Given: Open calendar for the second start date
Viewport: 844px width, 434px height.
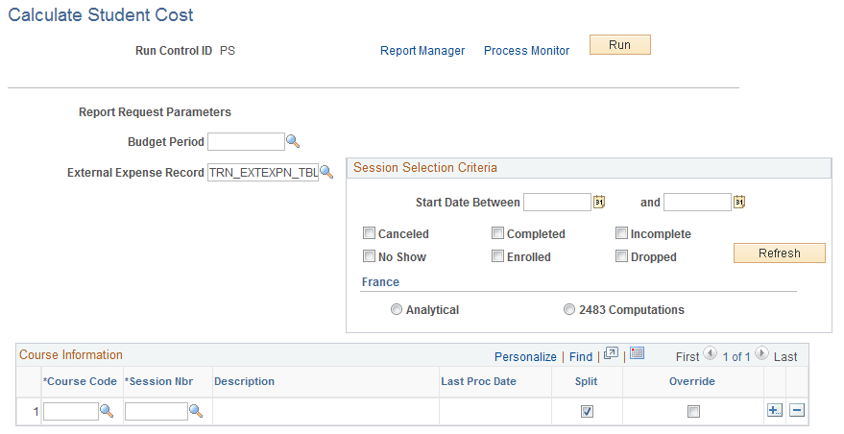Looking at the screenshot, I should (739, 203).
